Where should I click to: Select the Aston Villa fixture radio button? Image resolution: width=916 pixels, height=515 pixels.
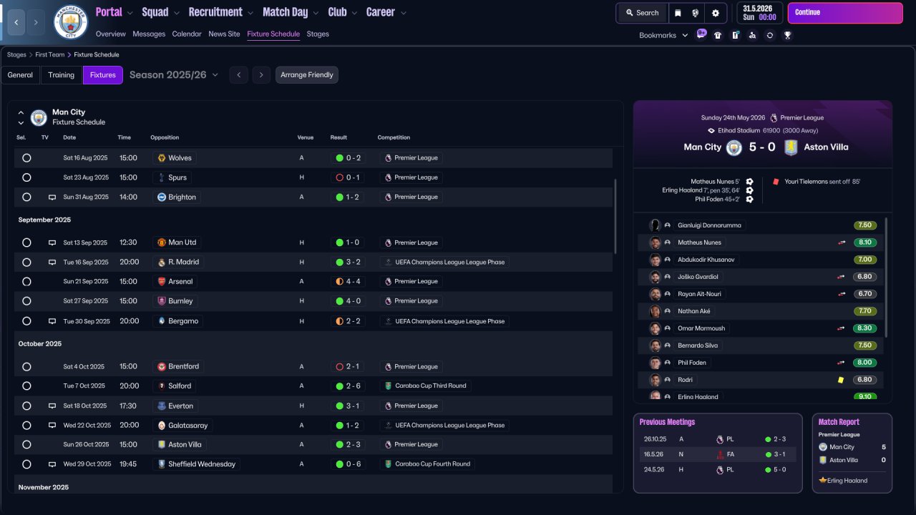26,445
